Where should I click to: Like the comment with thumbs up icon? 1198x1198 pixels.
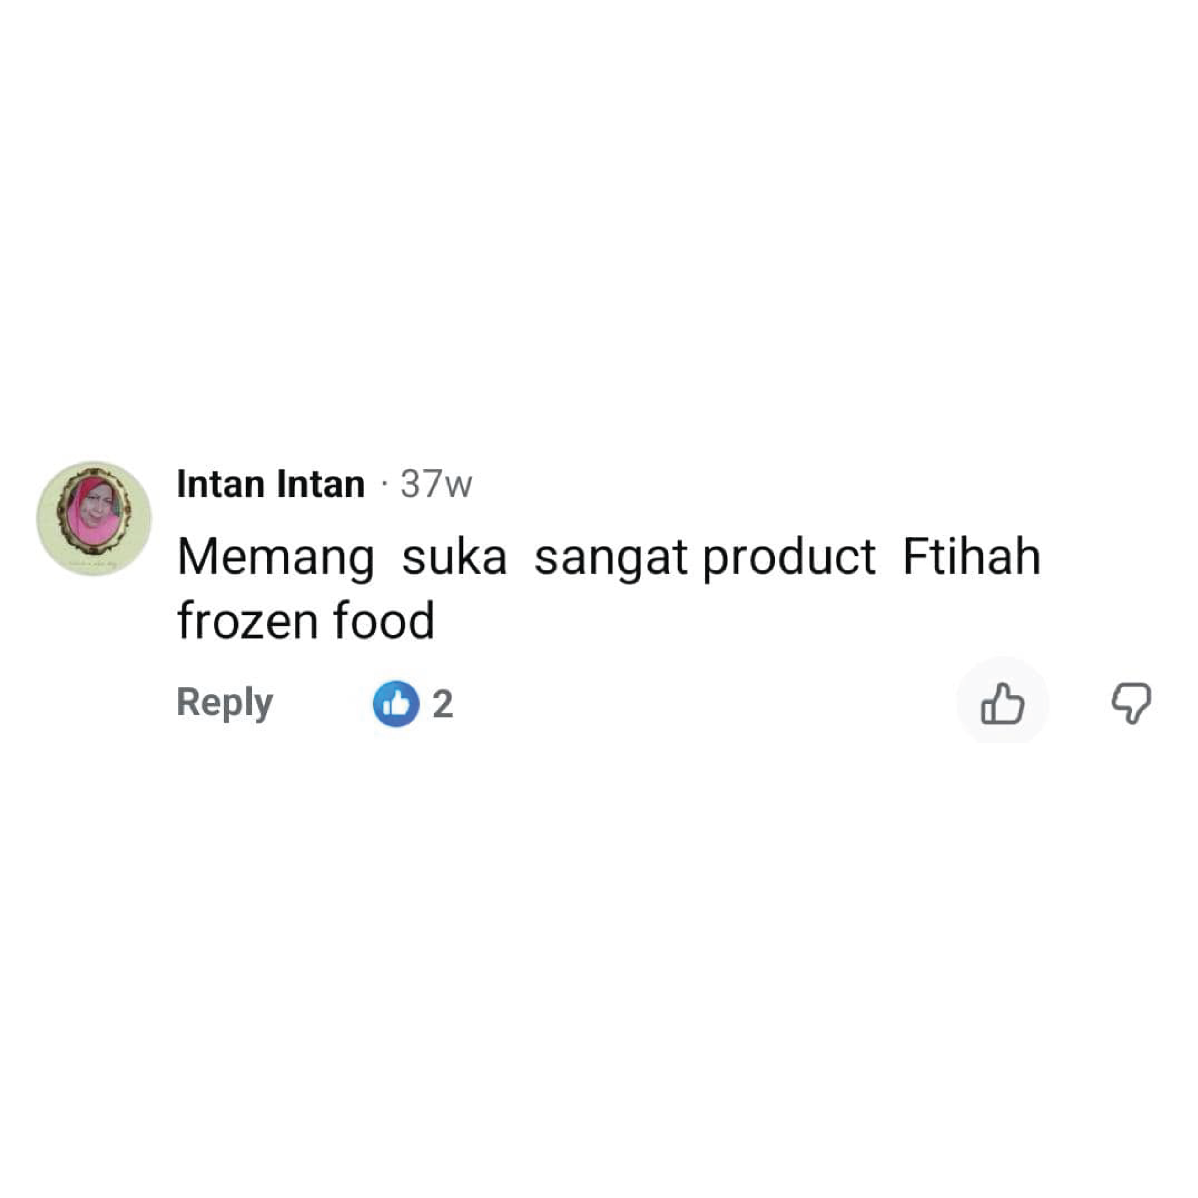[x=1002, y=703]
